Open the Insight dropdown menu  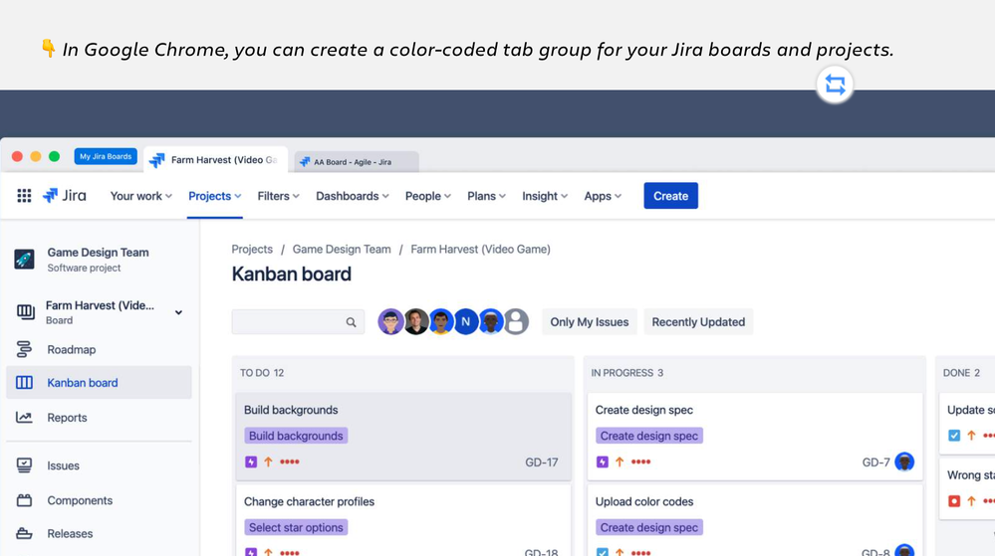pyautogui.click(x=545, y=196)
